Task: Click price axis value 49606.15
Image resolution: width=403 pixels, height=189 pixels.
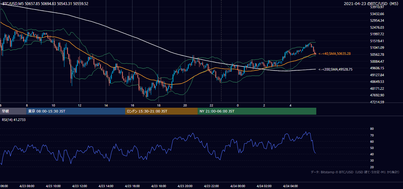Action: [x=377, y=68]
